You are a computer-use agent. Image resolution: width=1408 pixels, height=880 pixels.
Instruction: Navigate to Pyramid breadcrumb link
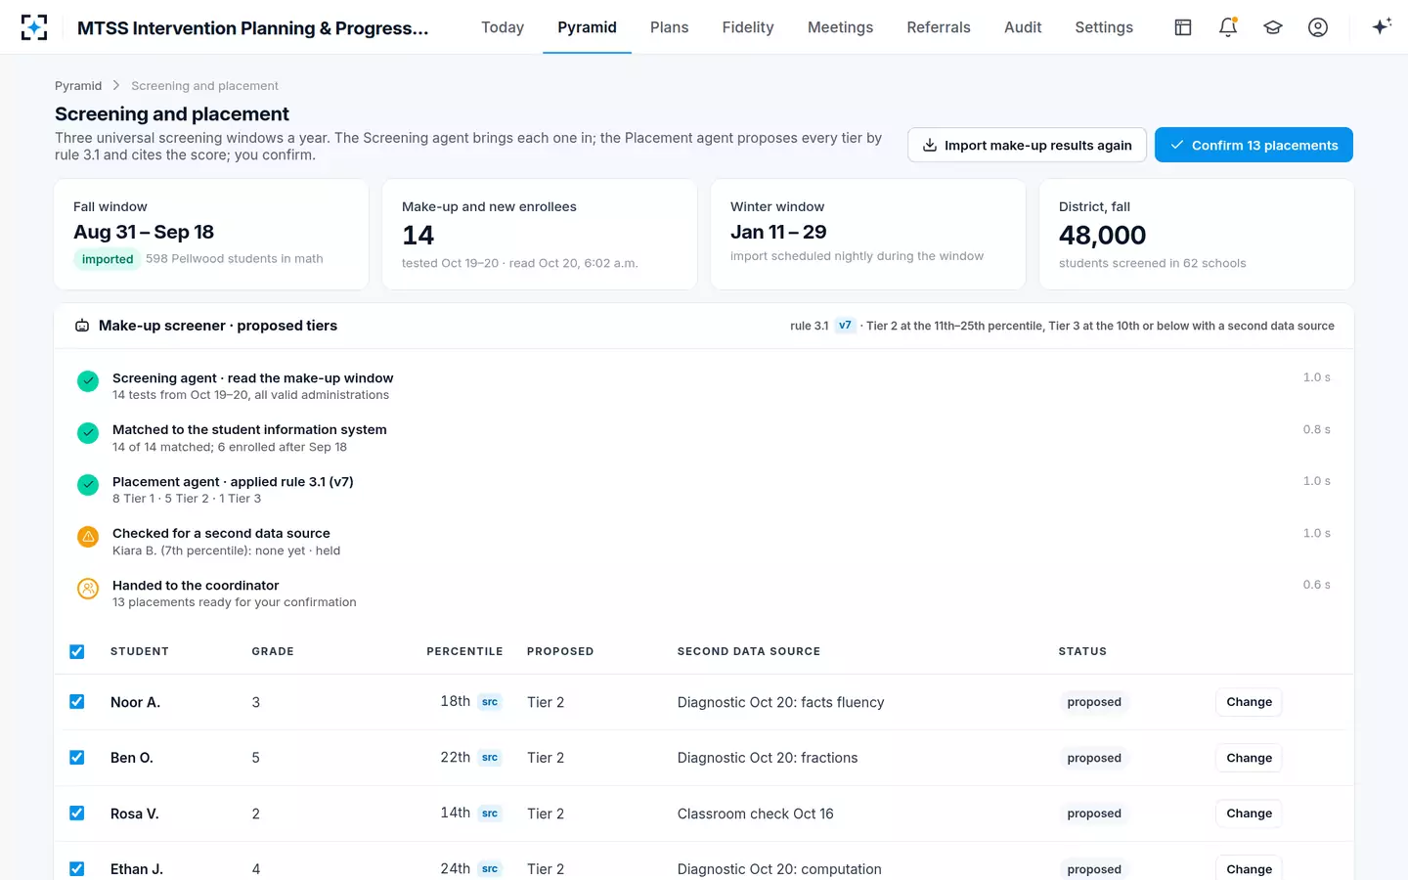[78, 86]
